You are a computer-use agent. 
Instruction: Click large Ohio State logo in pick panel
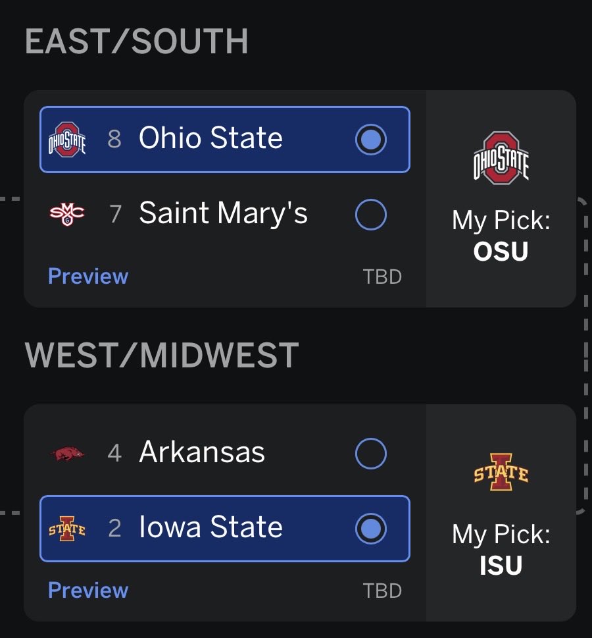501,157
